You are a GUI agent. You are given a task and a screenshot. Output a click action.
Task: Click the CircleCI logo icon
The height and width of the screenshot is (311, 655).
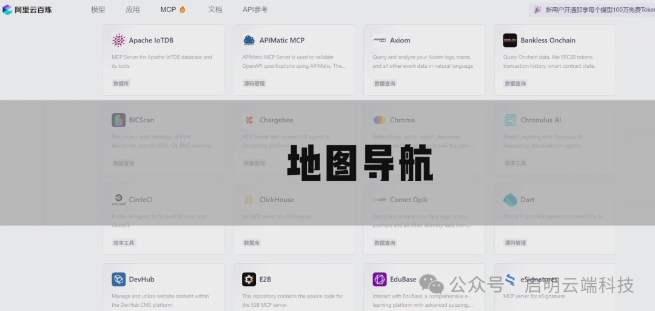coord(119,200)
